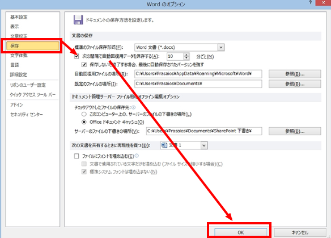Click the default file location path field

click(x=198, y=83)
